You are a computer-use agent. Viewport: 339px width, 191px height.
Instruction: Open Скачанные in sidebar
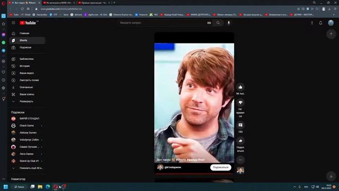(27, 87)
